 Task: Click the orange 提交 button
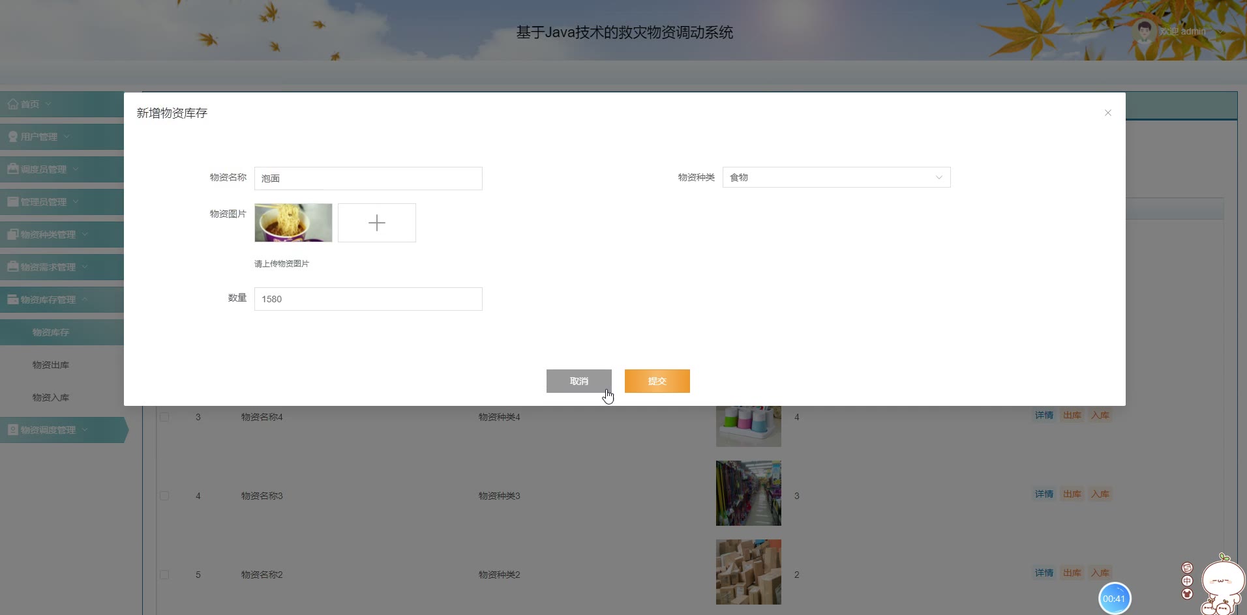pyautogui.click(x=657, y=381)
